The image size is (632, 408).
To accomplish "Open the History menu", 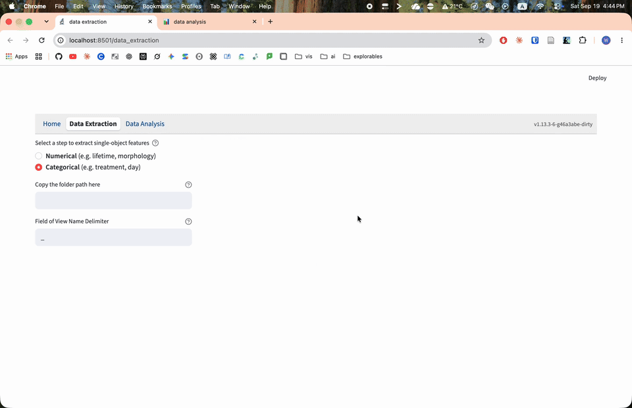I will (124, 6).
